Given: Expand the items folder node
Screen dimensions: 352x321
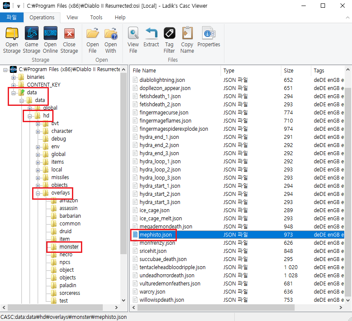Looking at the screenshot, I should (38, 162).
